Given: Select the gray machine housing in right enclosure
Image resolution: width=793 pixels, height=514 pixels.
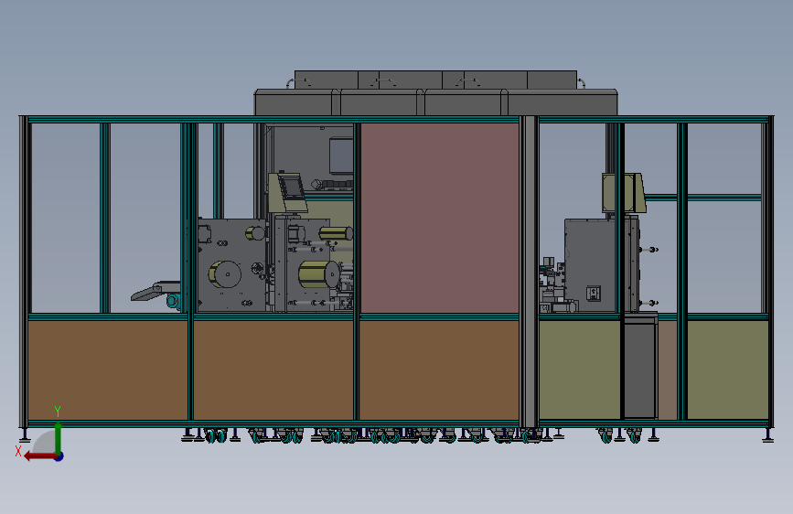Looking at the screenshot, I should (591, 265).
